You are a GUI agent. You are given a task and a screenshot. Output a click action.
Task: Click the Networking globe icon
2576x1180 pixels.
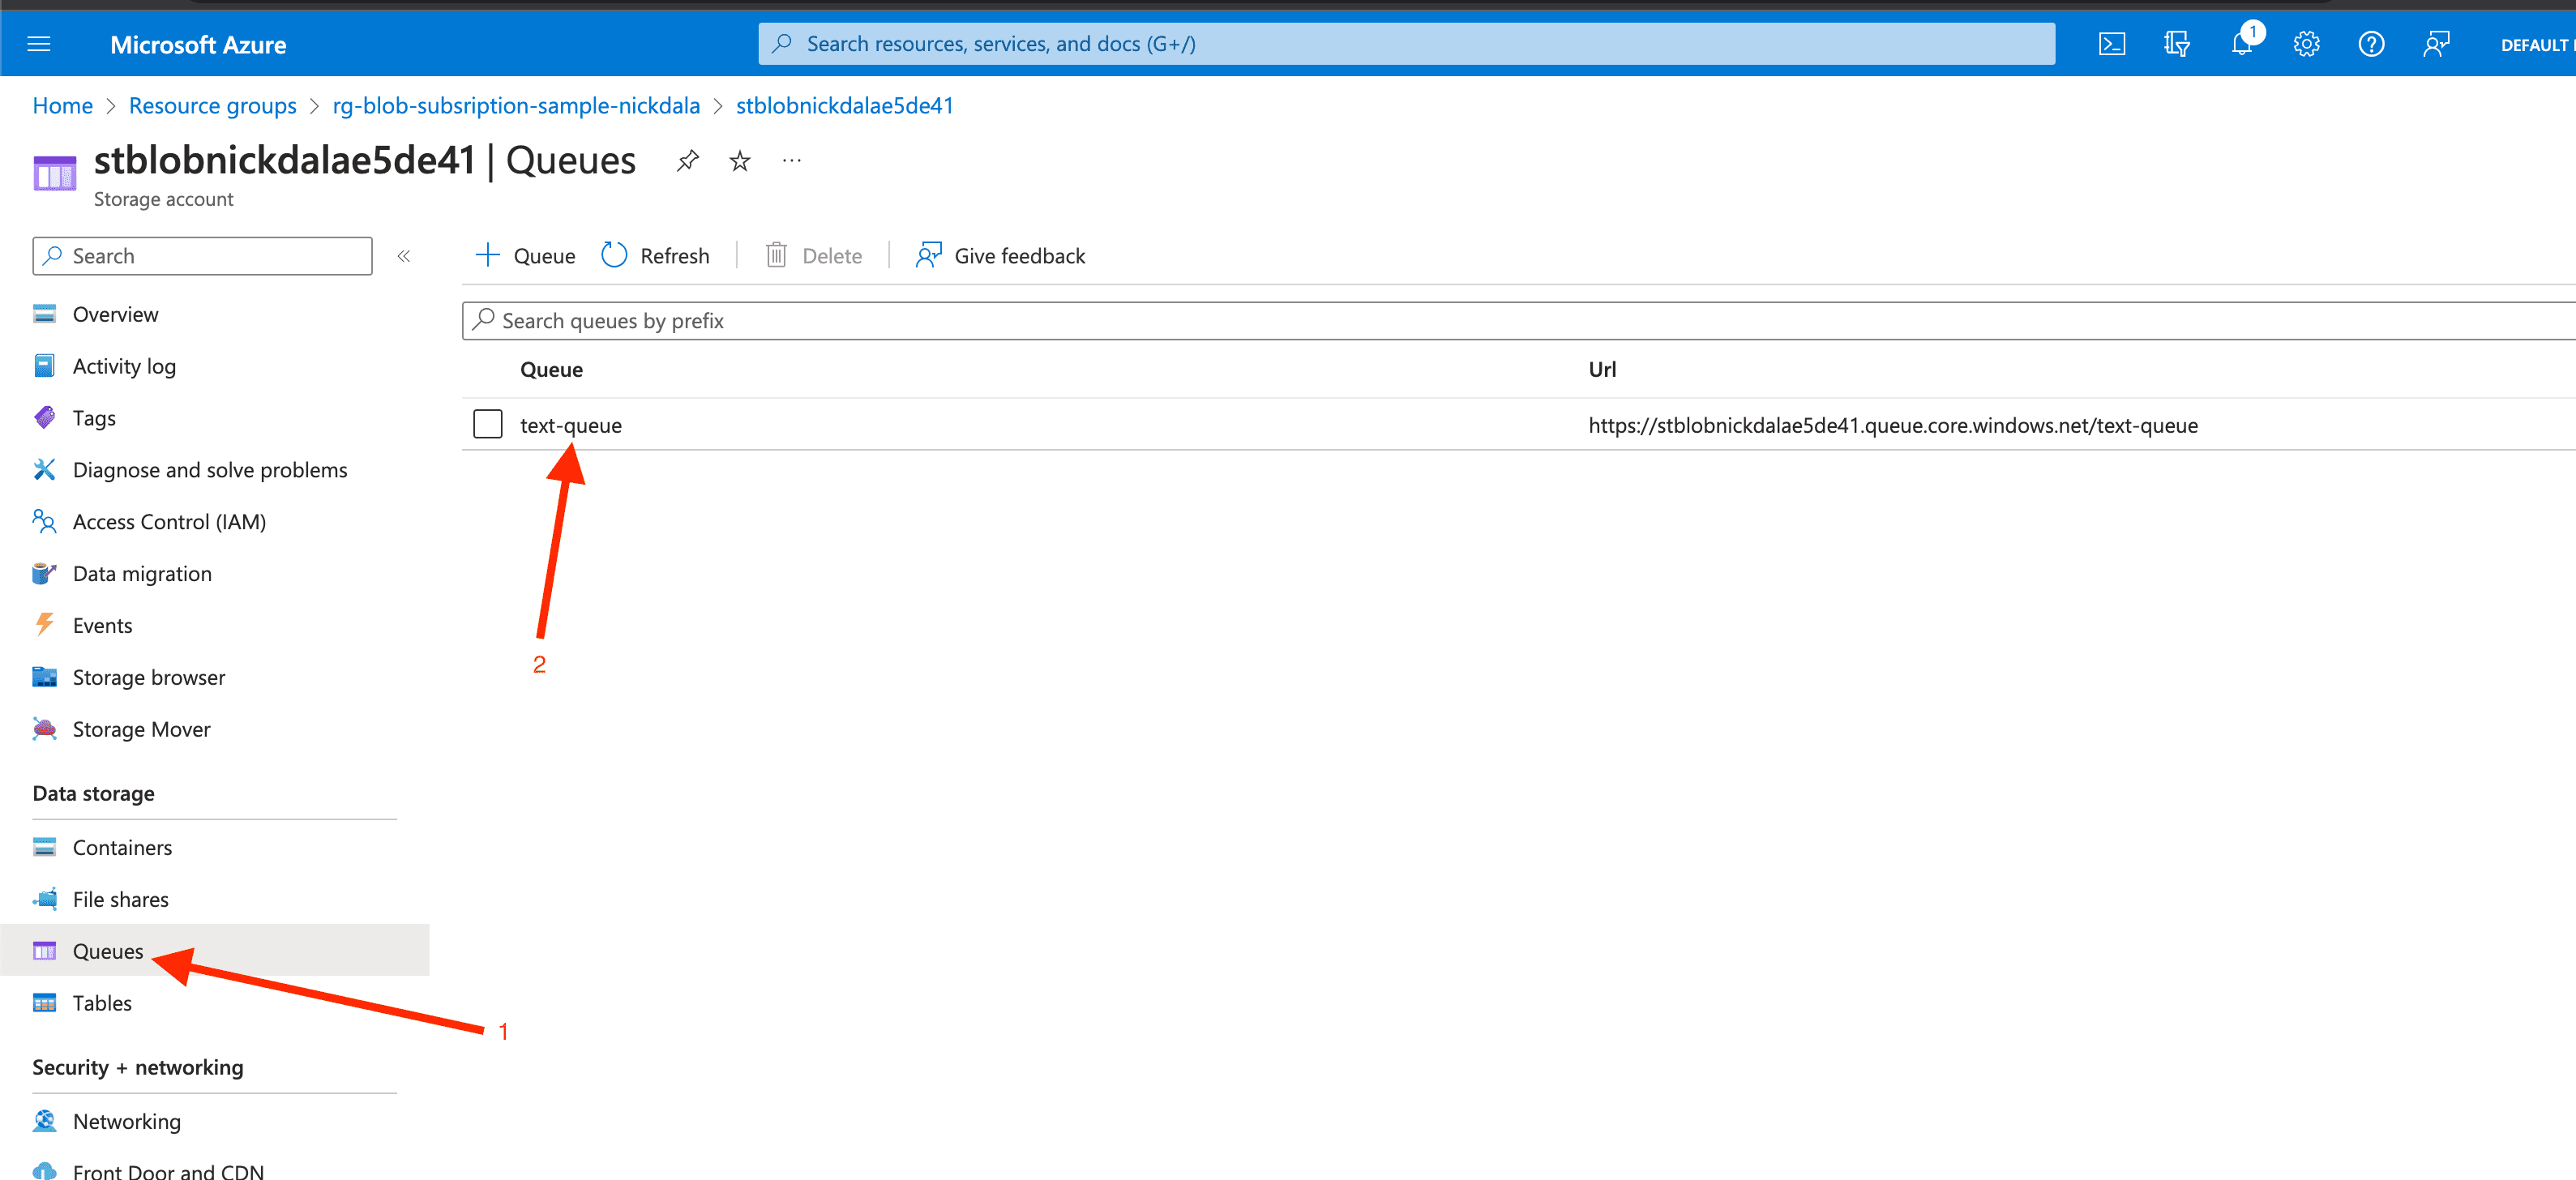[x=44, y=1122]
